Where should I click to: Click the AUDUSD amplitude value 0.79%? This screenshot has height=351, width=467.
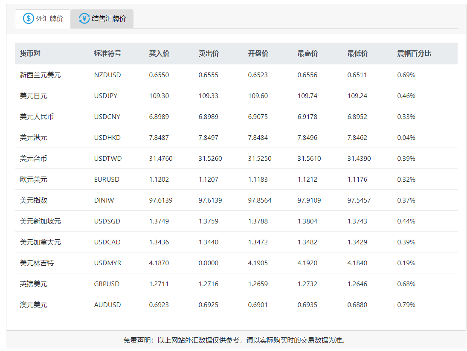(406, 305)
